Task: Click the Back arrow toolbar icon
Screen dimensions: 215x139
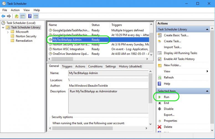Action: [3, 16]
